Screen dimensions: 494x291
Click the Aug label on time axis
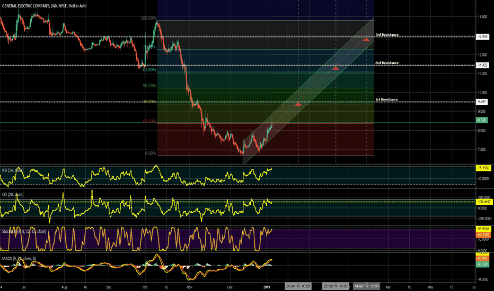[64, 287]
